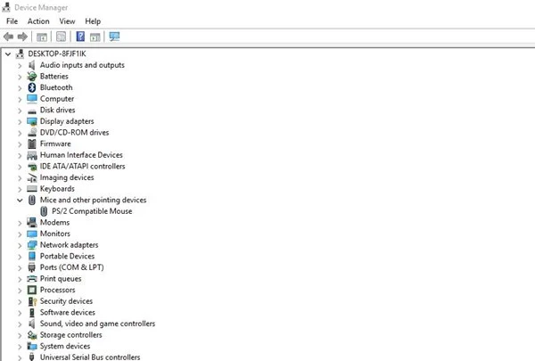Select Human Interface Devices label
The height and width of the screenshot is (361, 535).
click(81, 155)
